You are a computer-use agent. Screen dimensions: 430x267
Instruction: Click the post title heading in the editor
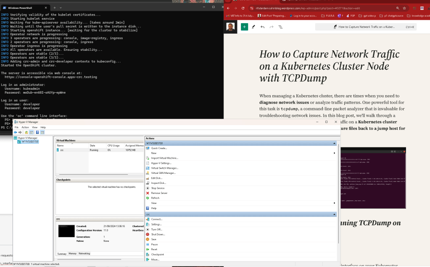tap(330, 66)
